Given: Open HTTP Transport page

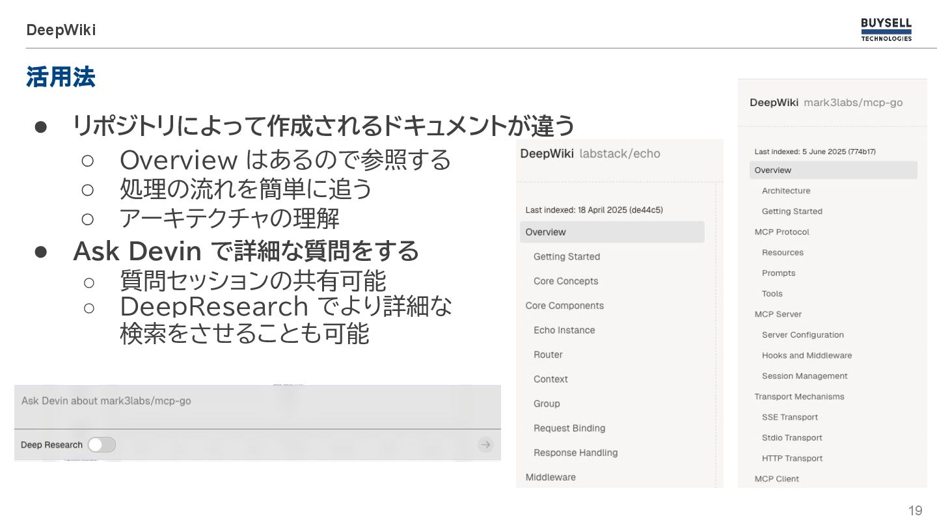Looking at the screenshot, I should [x=792, y=459].
